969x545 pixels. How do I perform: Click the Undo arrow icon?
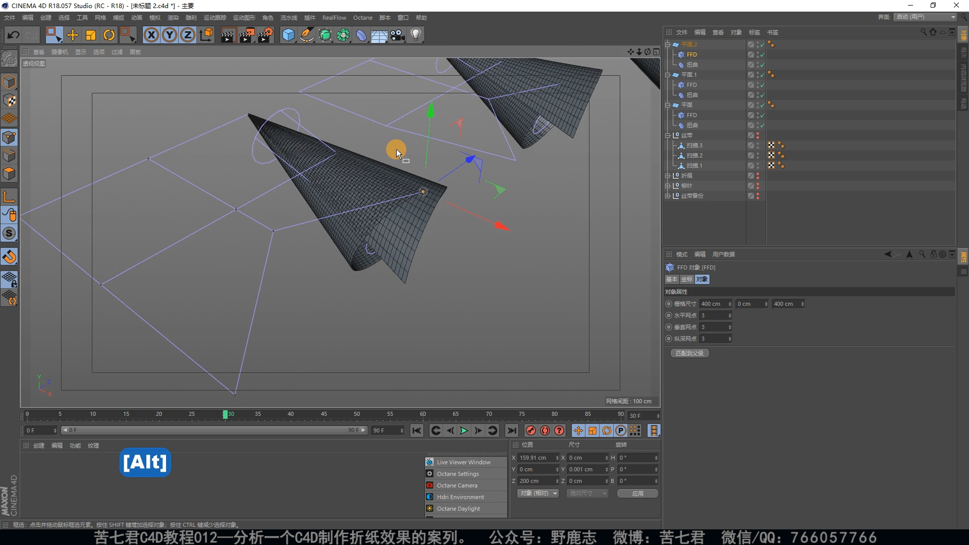(14, 35)
